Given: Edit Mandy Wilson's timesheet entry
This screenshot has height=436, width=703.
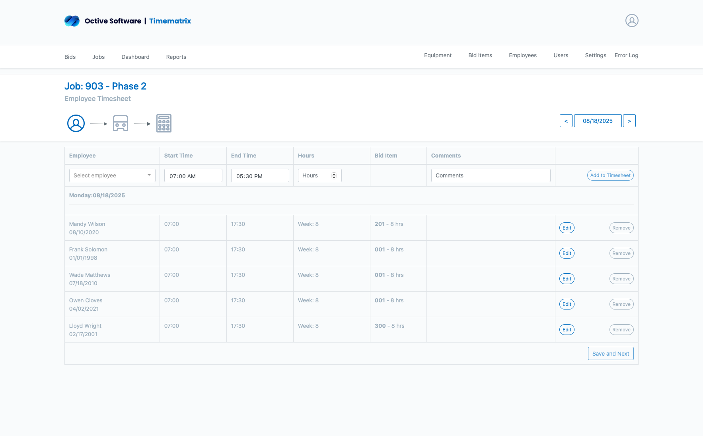Looking at the screenshot, I should 567,228.
